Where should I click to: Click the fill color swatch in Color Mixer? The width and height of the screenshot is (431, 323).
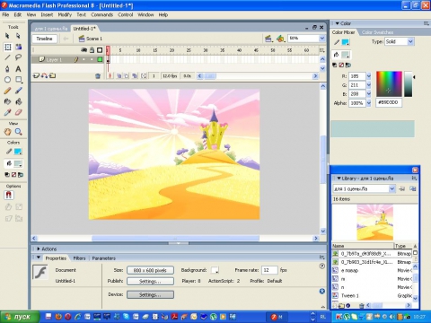click(x=346, y=55)
